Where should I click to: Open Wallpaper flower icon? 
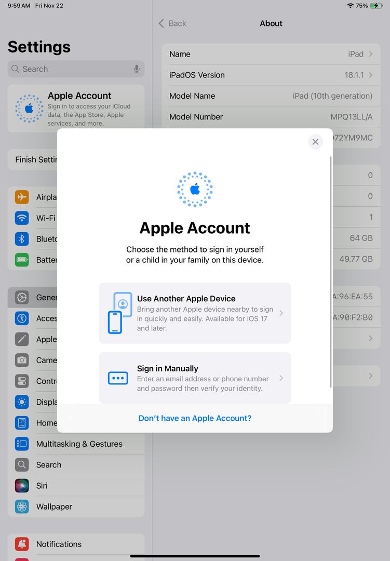(22, 506)
